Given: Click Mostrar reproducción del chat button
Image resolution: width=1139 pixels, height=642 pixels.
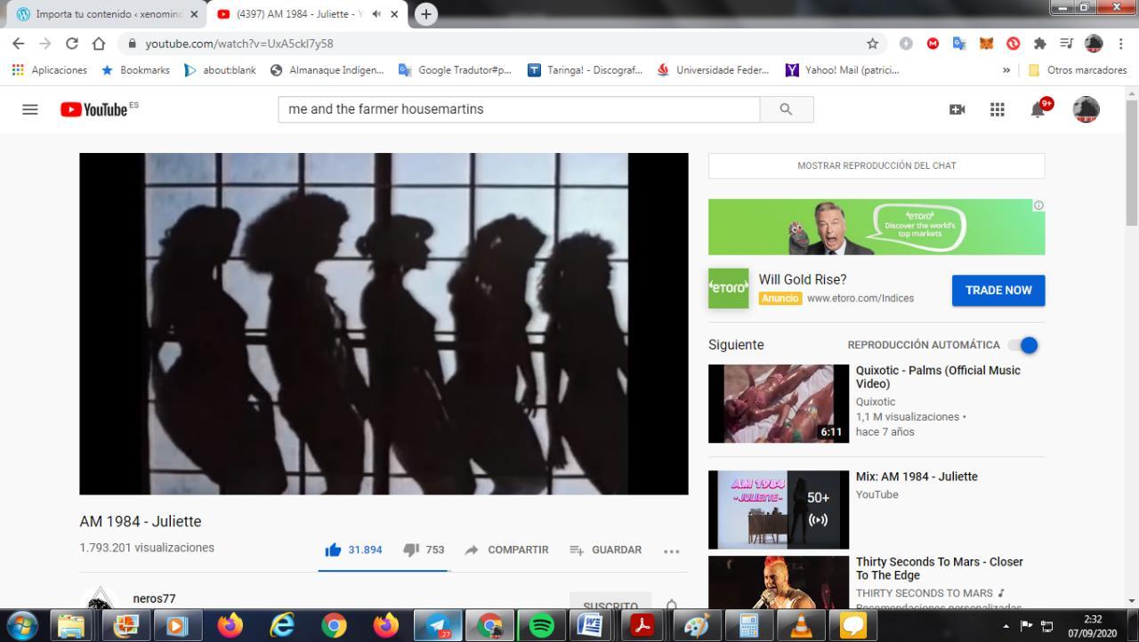Looking at the screenshot, I should [x=876, y=165].
